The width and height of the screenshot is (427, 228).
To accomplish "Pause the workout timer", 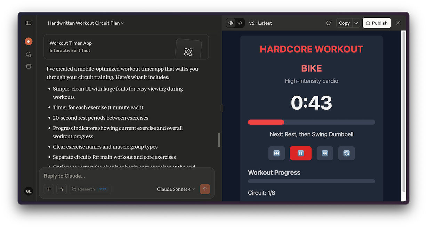I will pyautogui.click(x=301, y=153).
